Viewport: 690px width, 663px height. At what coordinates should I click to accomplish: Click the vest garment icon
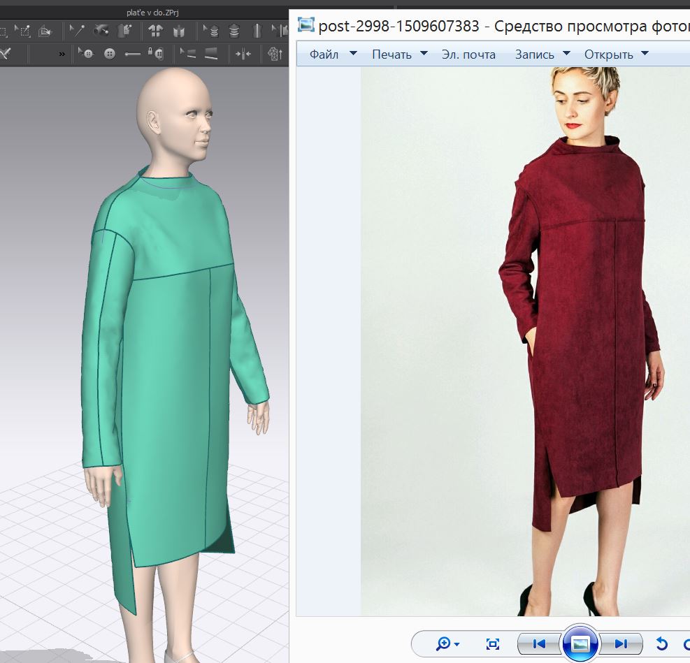pos(179,31)
